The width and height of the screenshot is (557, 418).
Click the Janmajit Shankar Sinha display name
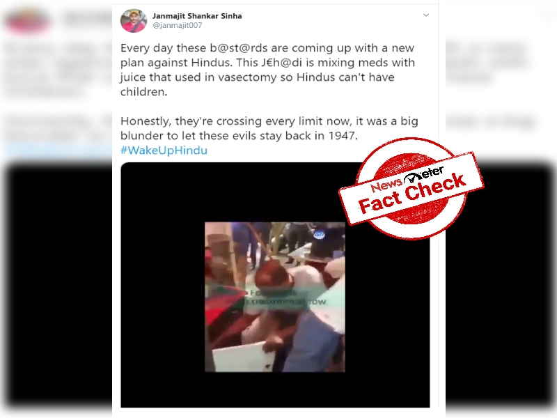197,16
